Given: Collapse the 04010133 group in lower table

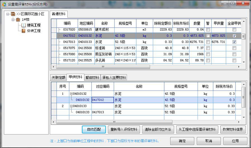Looking at the screenshot, I should pos(71,106).
